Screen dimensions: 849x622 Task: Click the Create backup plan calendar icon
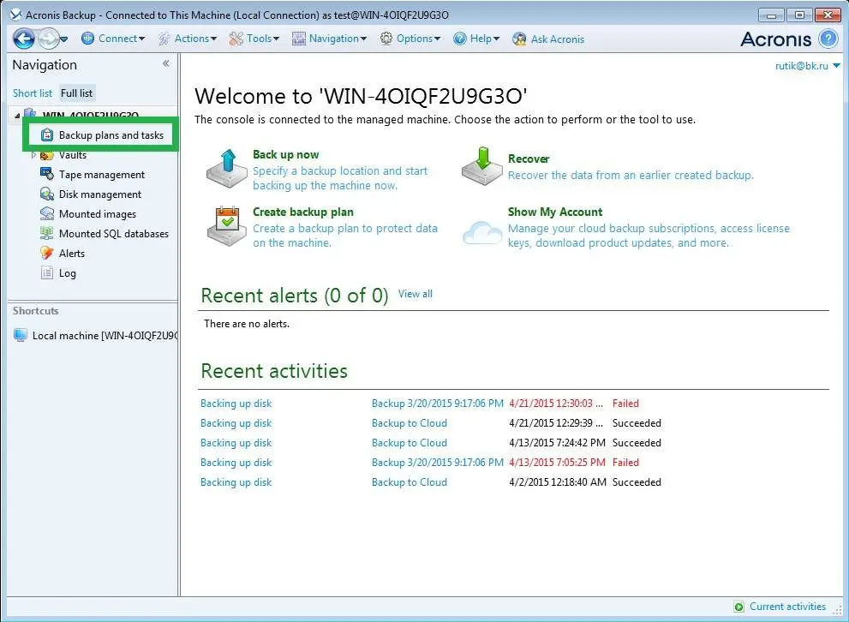227,226
